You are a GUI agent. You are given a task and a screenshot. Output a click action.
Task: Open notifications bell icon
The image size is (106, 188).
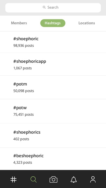tap(74, 179)
